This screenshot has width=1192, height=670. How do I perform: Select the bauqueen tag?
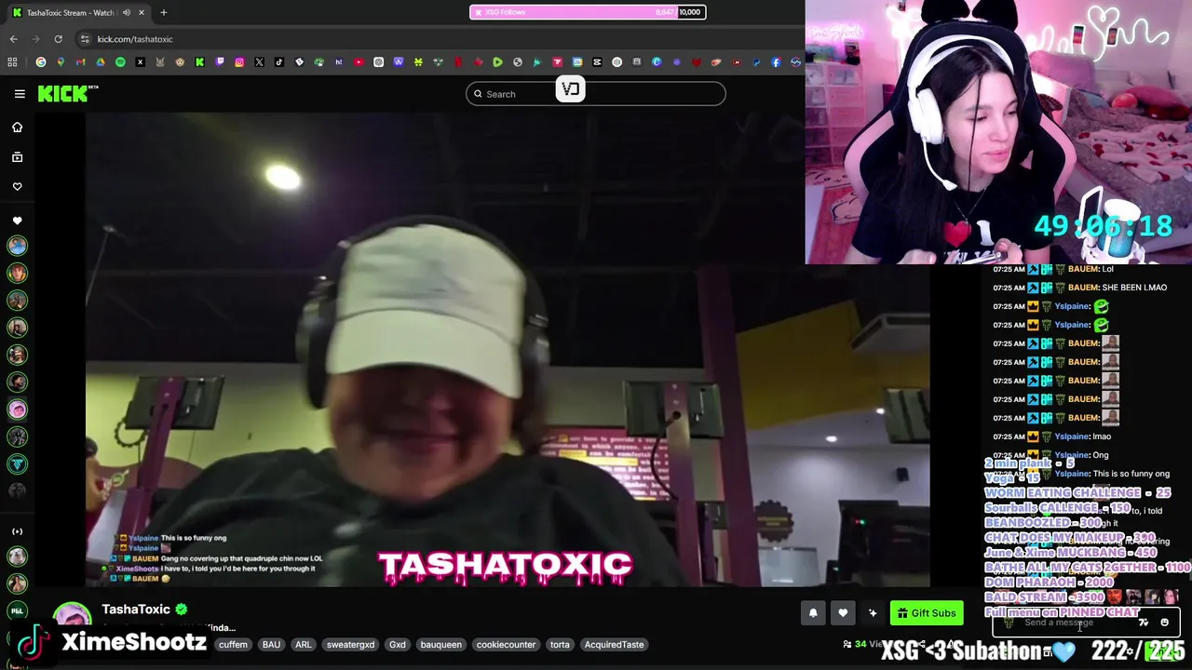pos(440,644)
